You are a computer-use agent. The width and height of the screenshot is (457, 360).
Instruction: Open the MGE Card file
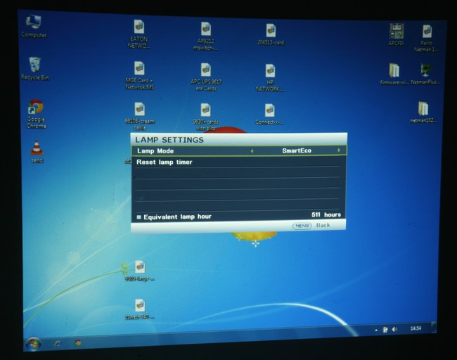[x=140, y=75]
